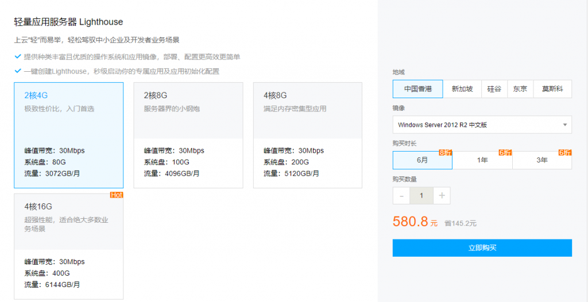Focus the purchase quantity field showing 1

tap(421, 195)
